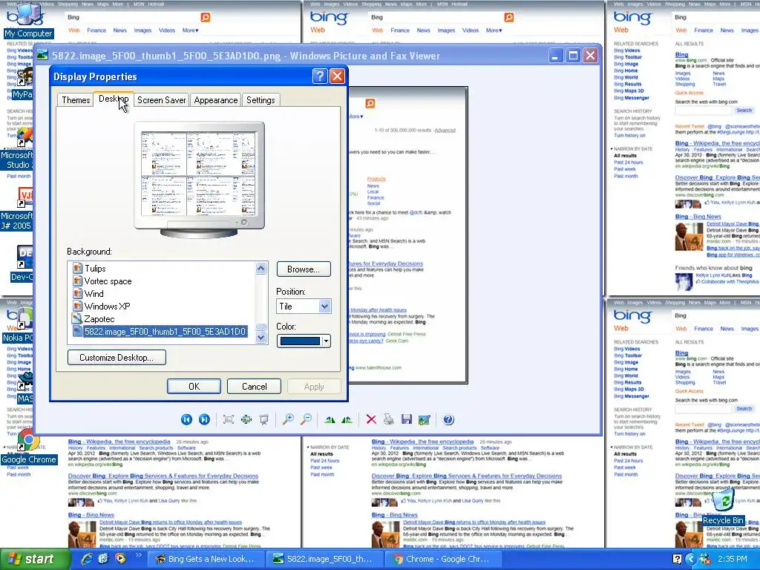Open the image for editing icon
This screenshot has width=760, height=570.
click(x=424, y=420)
